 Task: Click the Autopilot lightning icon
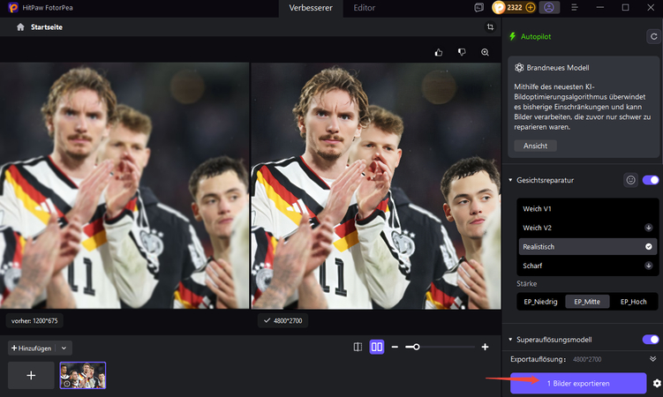pyautogui.click(x=513, y=36)
